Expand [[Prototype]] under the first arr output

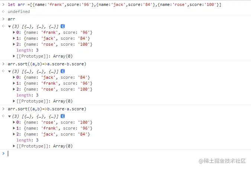click(14, 56)
